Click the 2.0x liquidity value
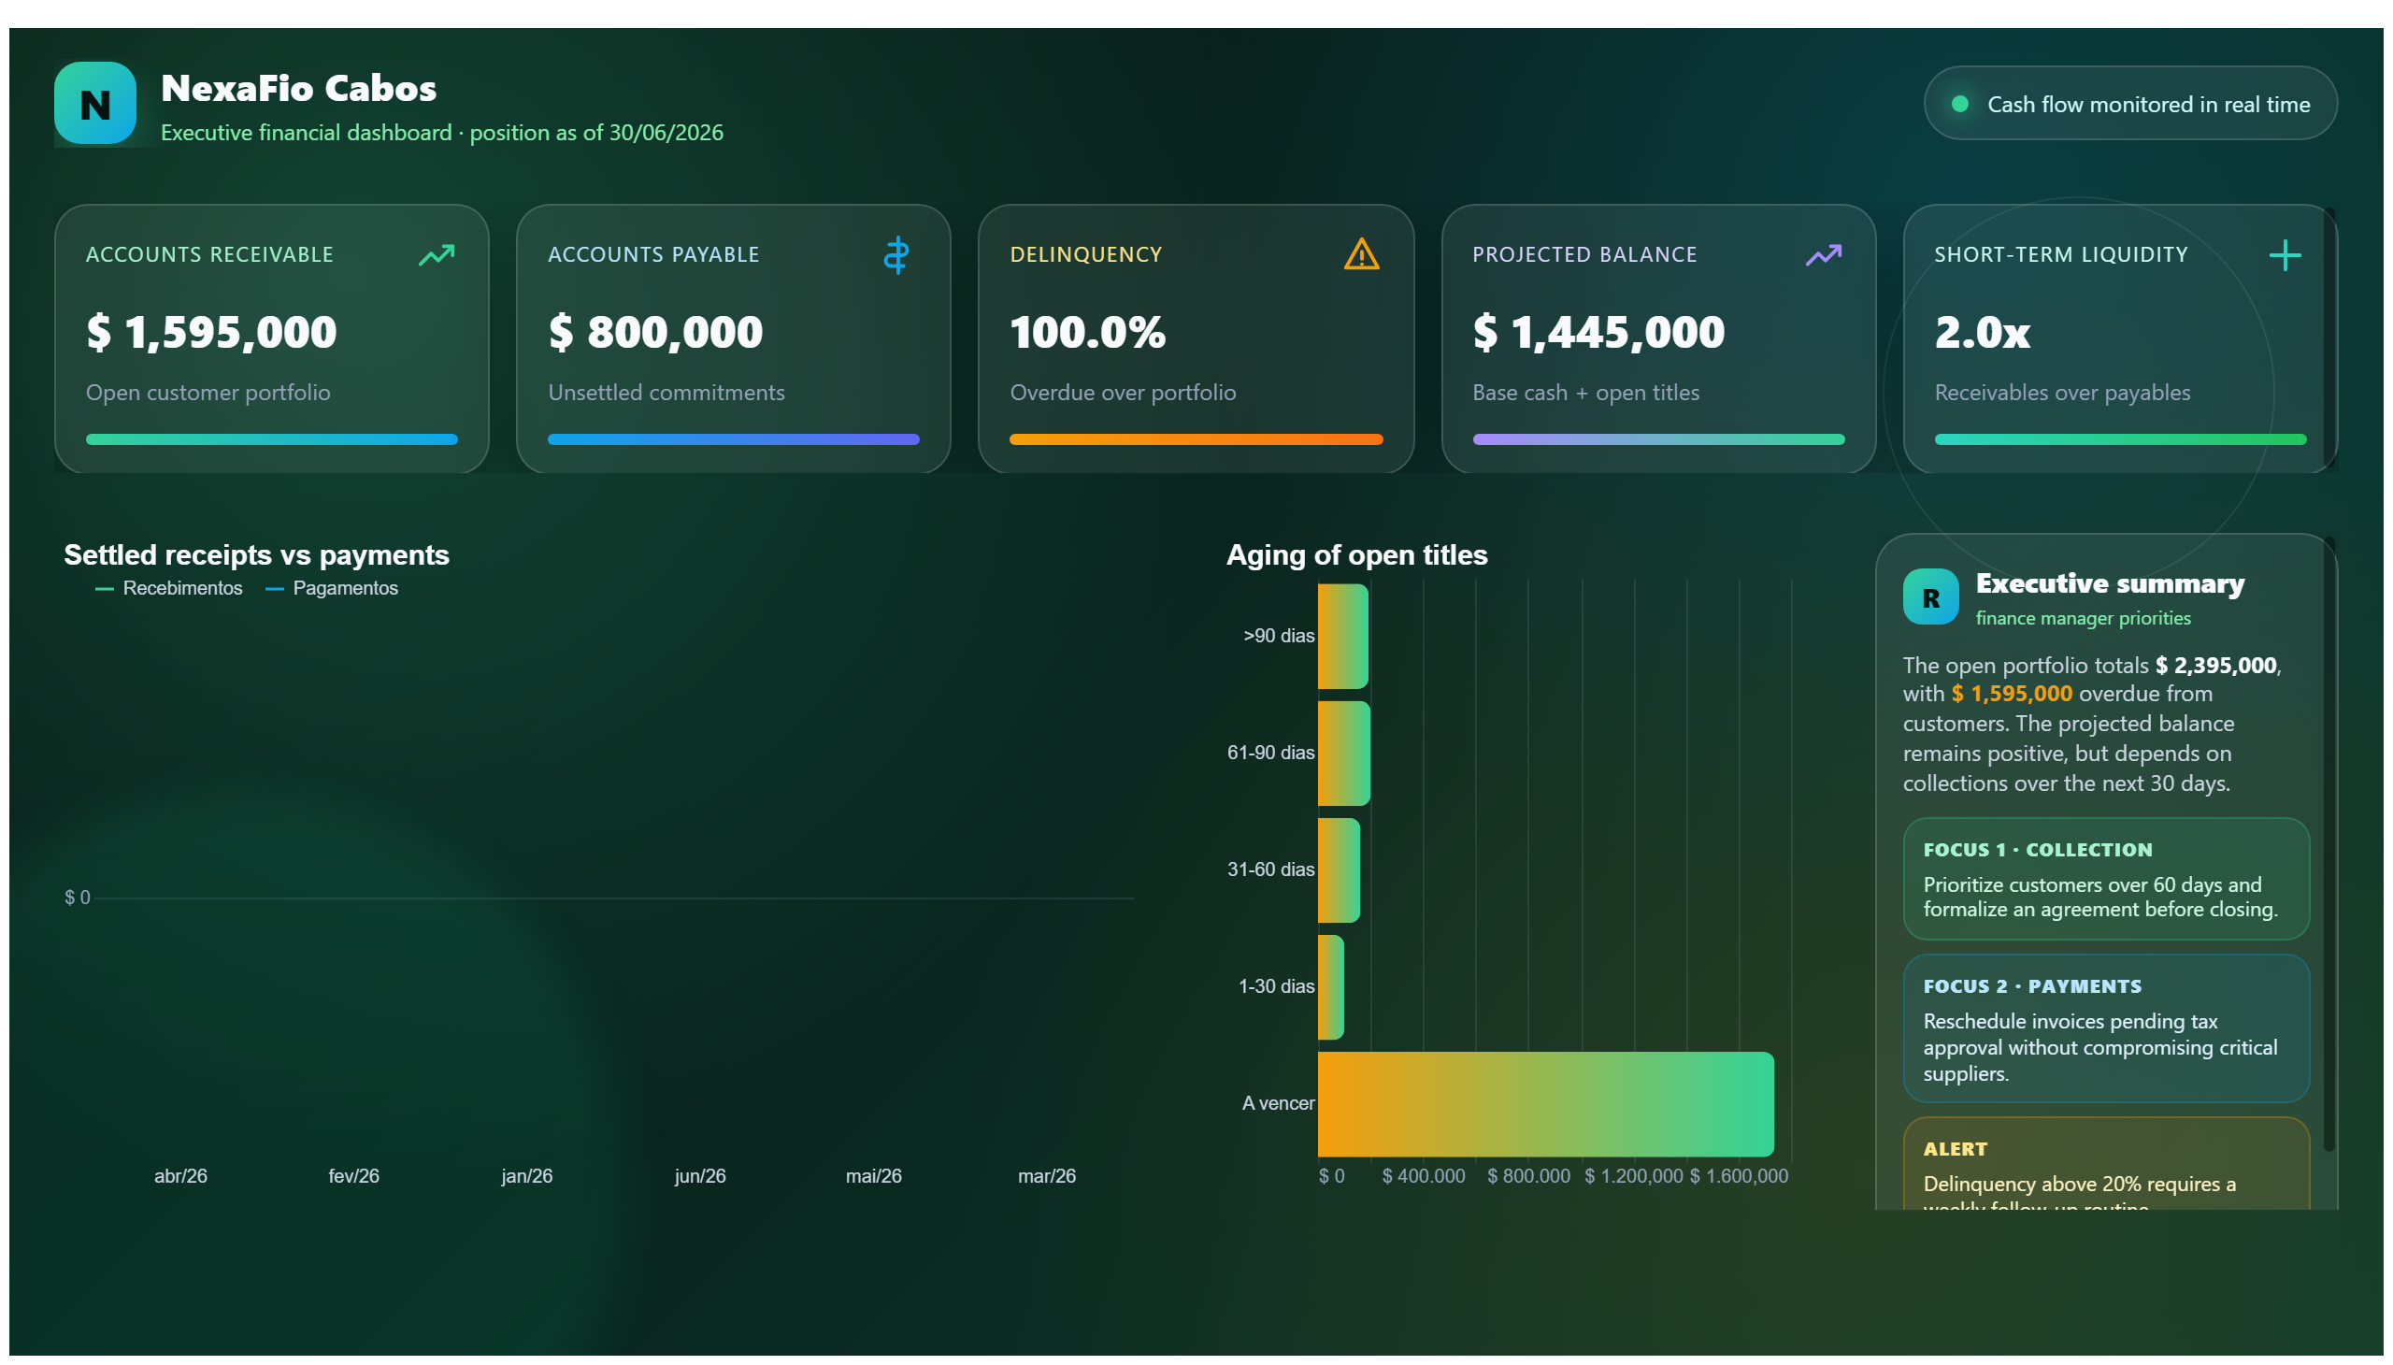Viewport: 2393px width, 1365px height. (x=1983, y=333)
